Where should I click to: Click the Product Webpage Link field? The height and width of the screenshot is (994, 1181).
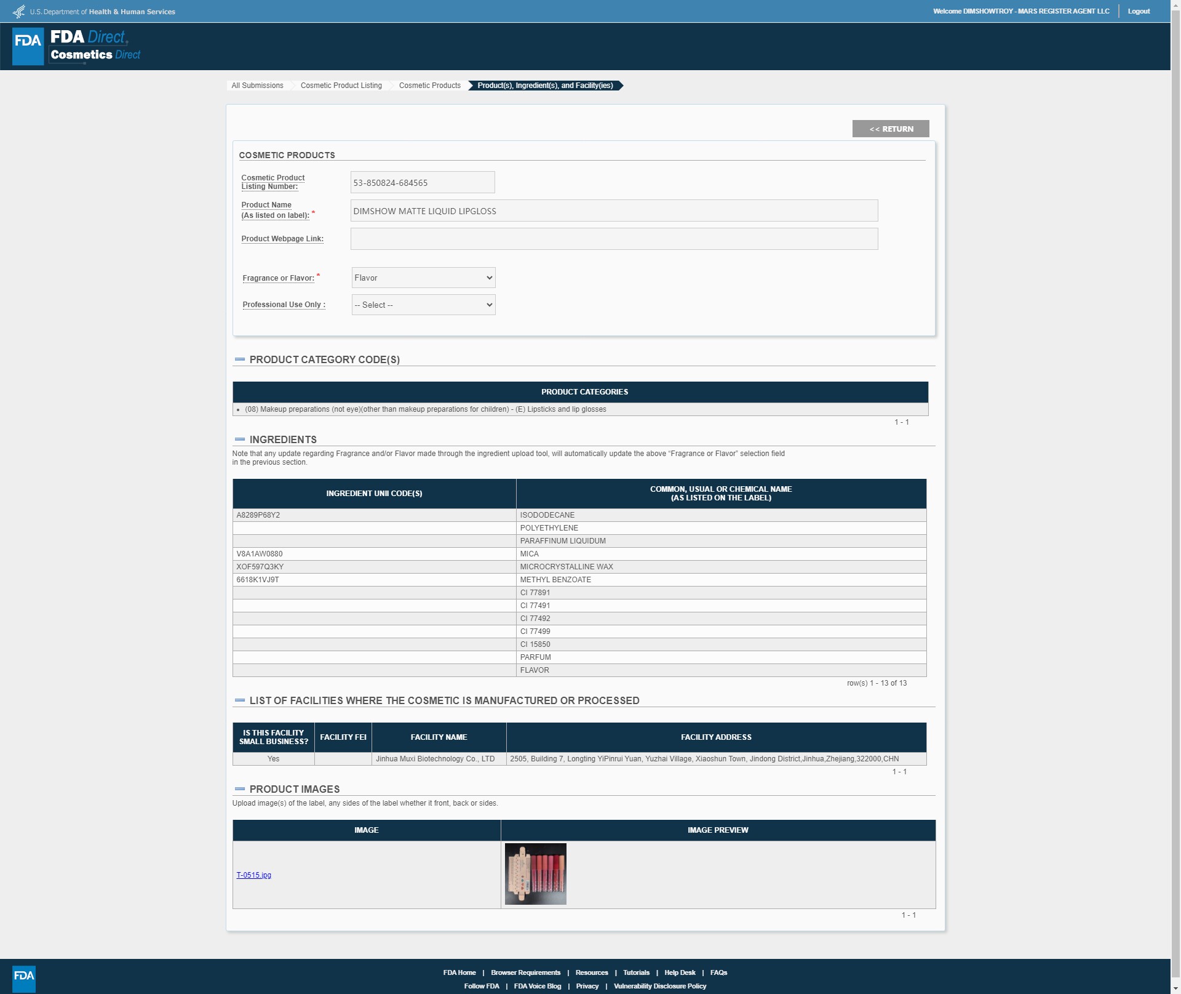[x=614, y=239]
